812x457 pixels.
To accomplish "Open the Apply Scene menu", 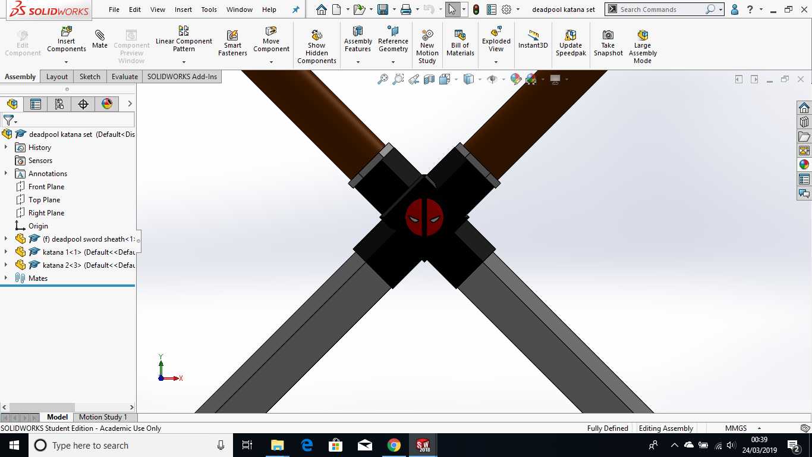I will pos(531,79).
